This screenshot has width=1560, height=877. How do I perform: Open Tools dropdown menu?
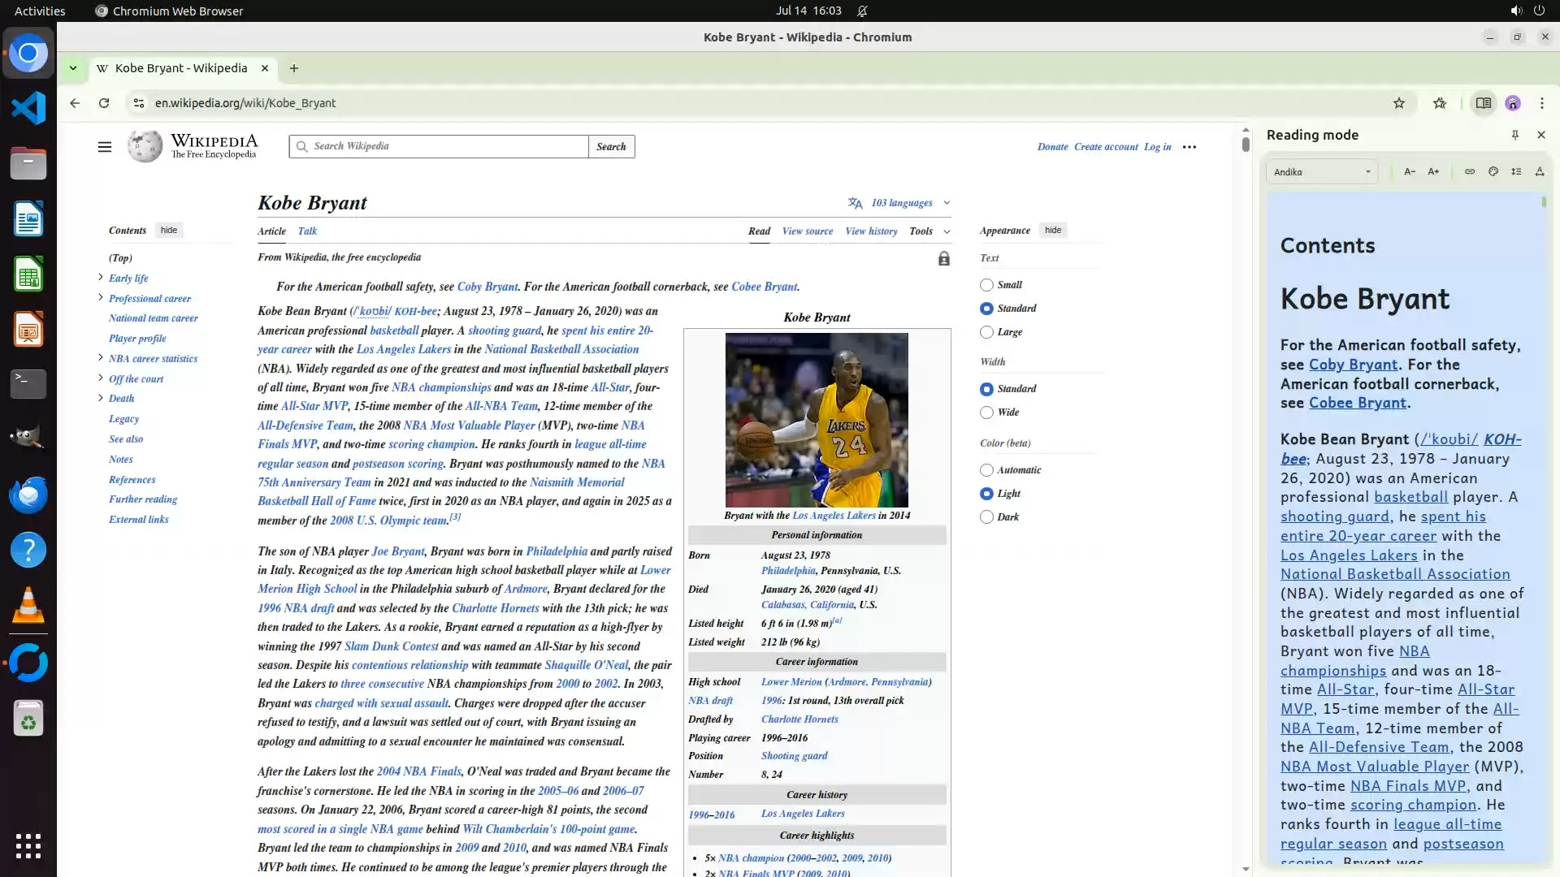tap(929, 231)
